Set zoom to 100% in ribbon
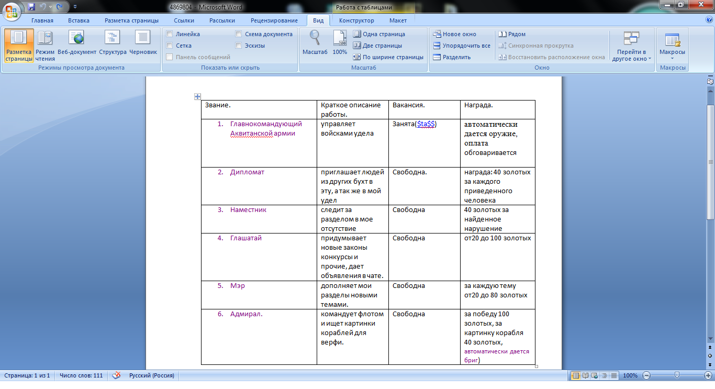Viewport: 715px width, 389px height. coord(340,43)
